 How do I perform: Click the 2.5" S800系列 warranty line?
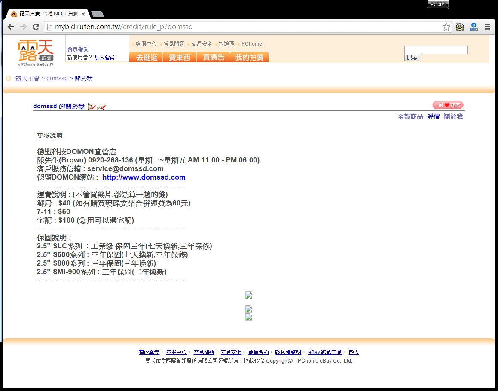point(96,263)
